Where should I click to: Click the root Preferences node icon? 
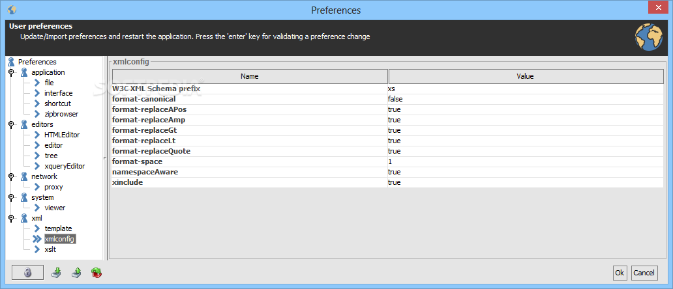pos(12,62)
